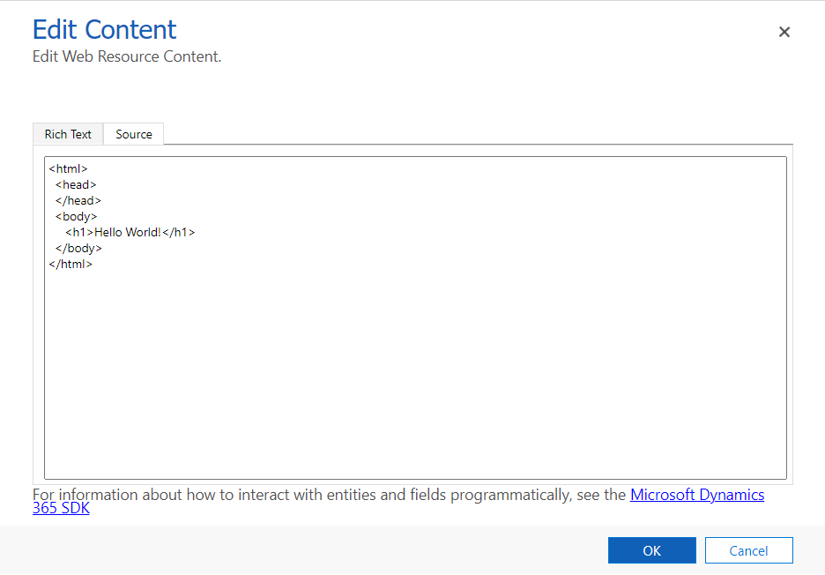
Task: Close the Edit Content dialog
Action: click(784, 32)
